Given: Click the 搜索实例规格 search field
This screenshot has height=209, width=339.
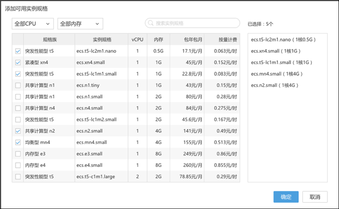Looking at the screenshot, I should (x=195, y=23).
